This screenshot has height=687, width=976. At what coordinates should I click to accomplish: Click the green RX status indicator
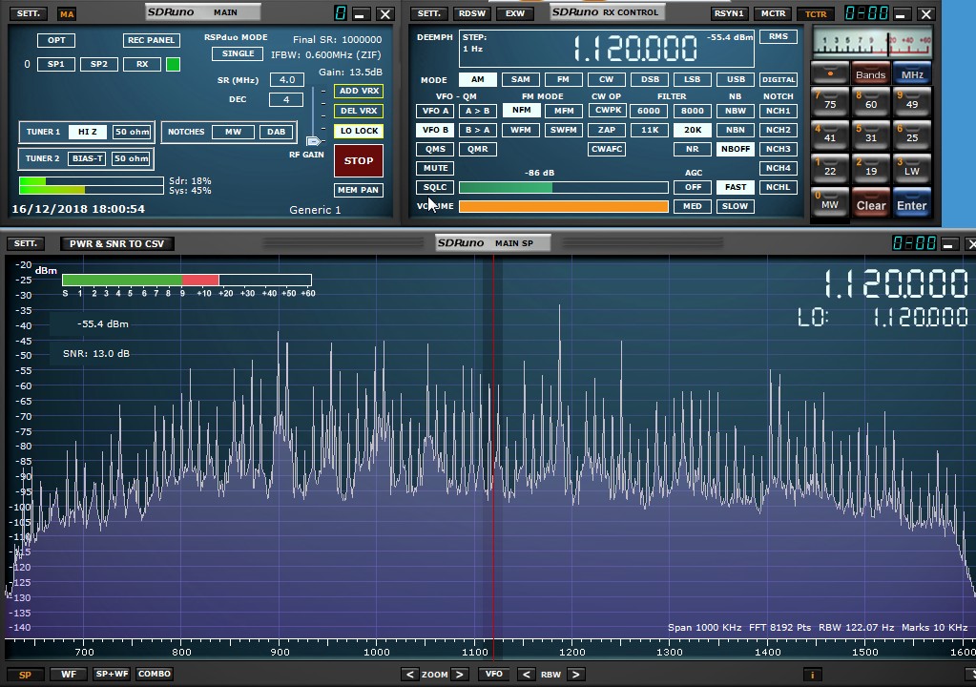(173, 64)
